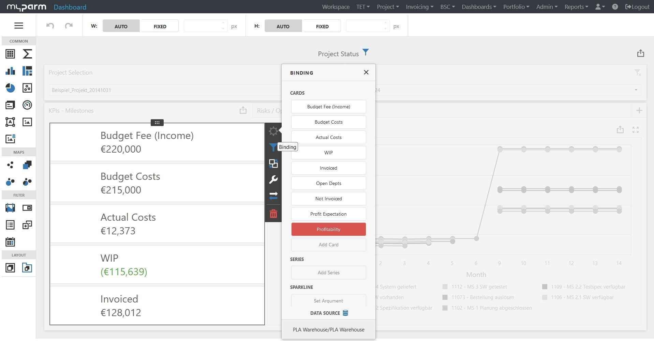Image resolution: width=654 pixels, height=341 pixels.
Task: Open the Workspace menu item
Action: pos(336,7)
